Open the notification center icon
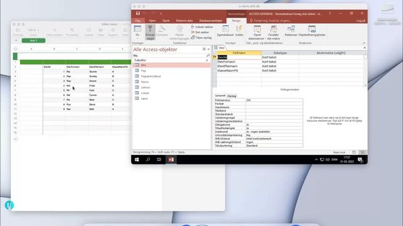Image resolution: width=403 pixels, height=226 pixels. 360,160
